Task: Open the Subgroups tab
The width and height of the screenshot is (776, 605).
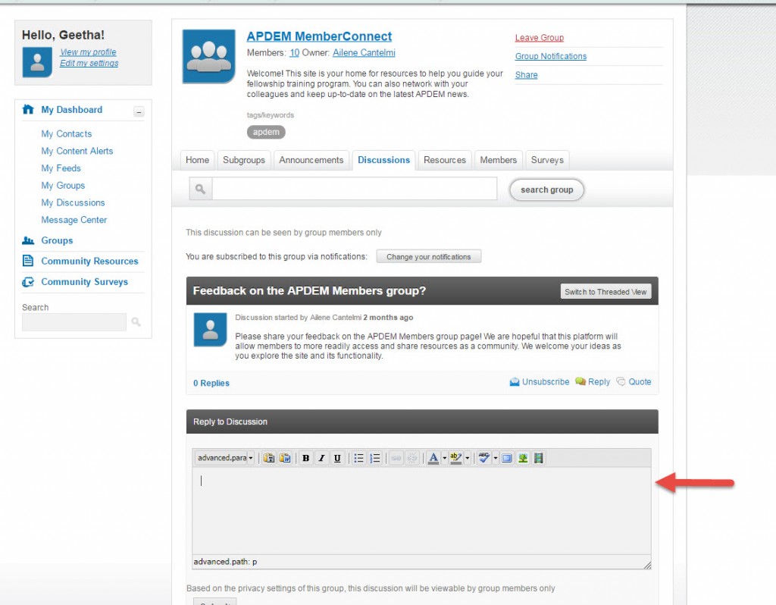Action: (x=244, y=160)
